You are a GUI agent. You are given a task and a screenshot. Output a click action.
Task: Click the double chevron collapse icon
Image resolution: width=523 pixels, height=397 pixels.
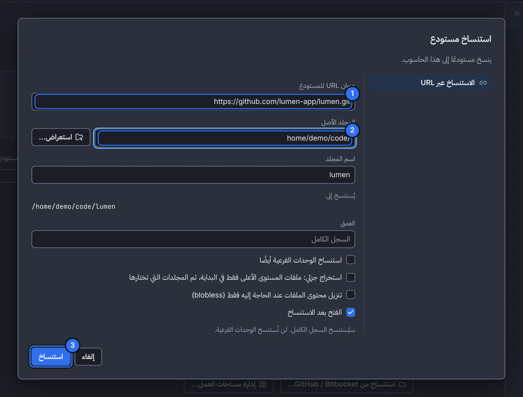(517, 13)
